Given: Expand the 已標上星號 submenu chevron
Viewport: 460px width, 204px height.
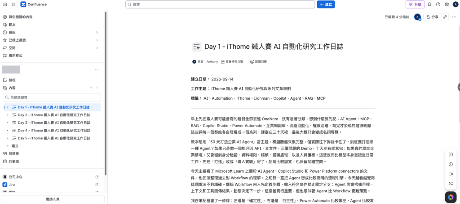Looking at the screenshot, I should [x=97, y=40].
